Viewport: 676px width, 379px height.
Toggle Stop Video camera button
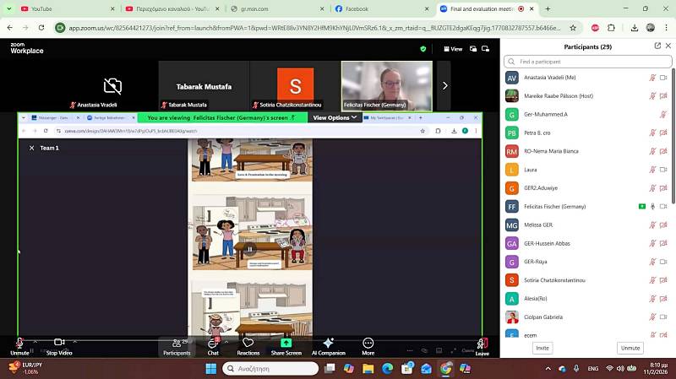tap(58, 344)
